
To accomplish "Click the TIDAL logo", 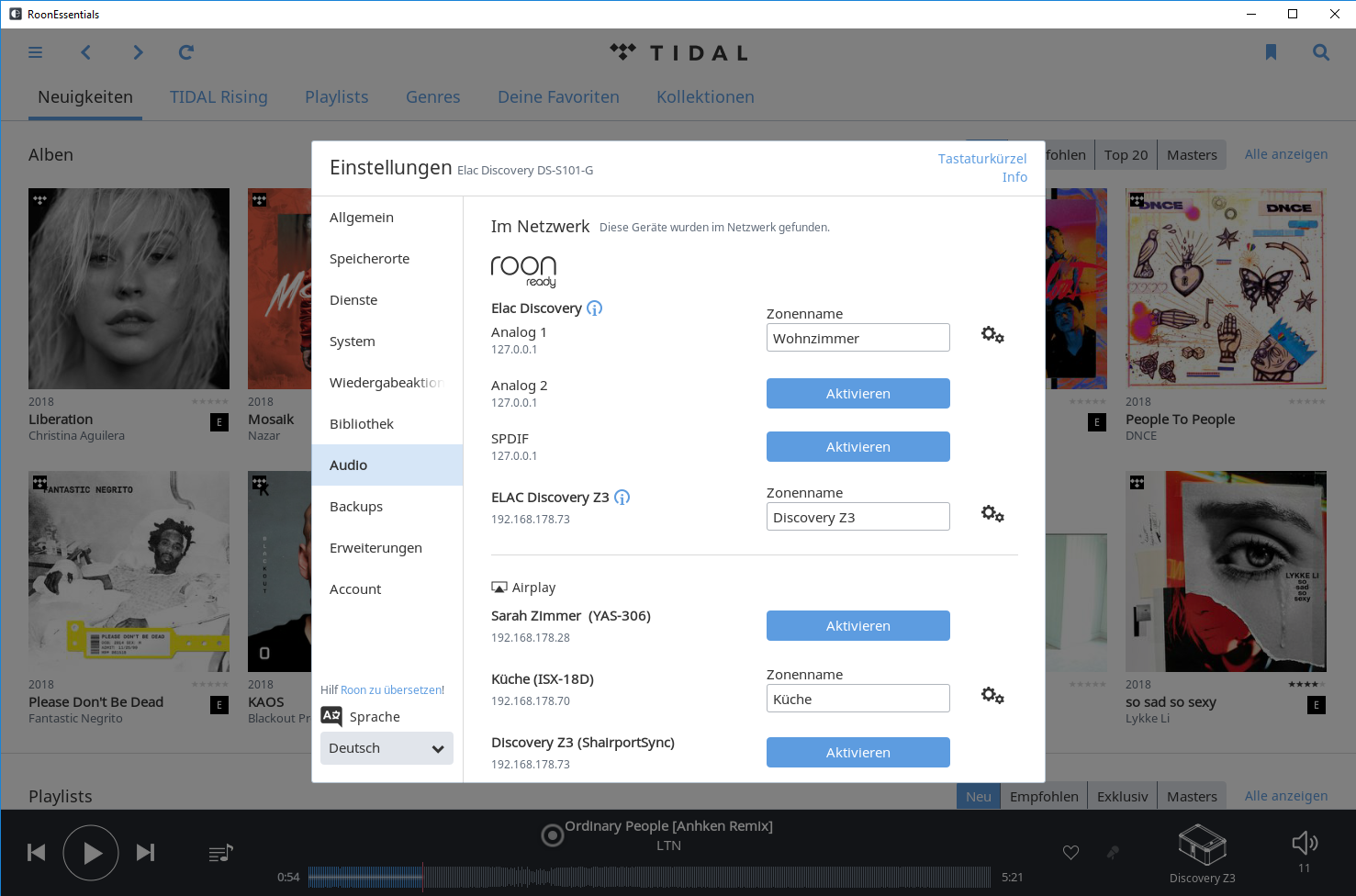I will pos(679,52).
